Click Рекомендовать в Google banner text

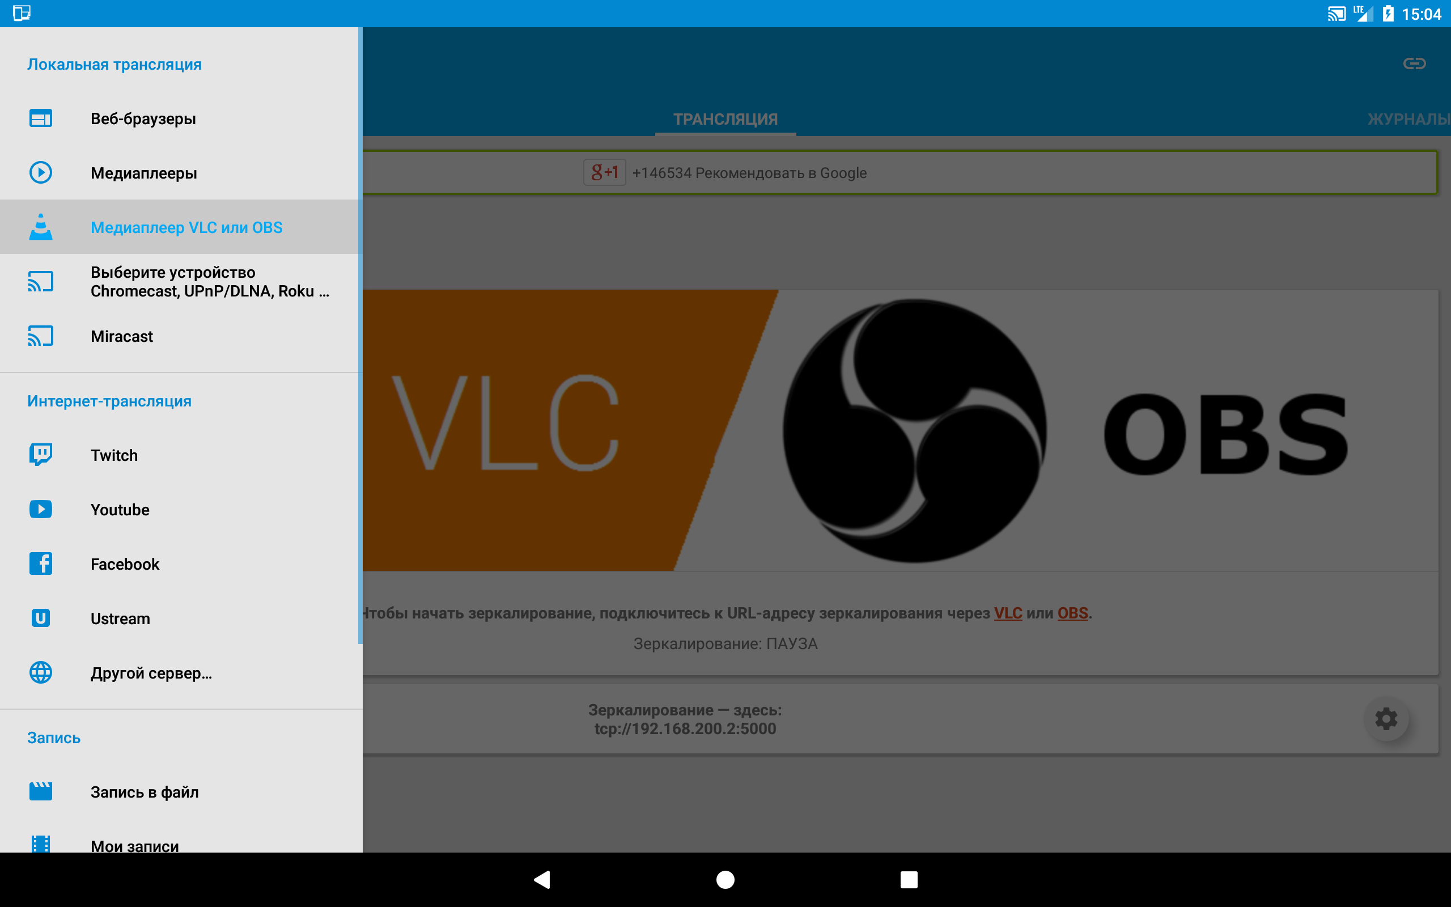[749, 173]
